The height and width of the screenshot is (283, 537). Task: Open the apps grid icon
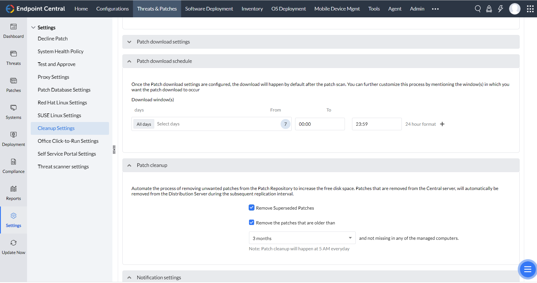[x=530, y=9]
